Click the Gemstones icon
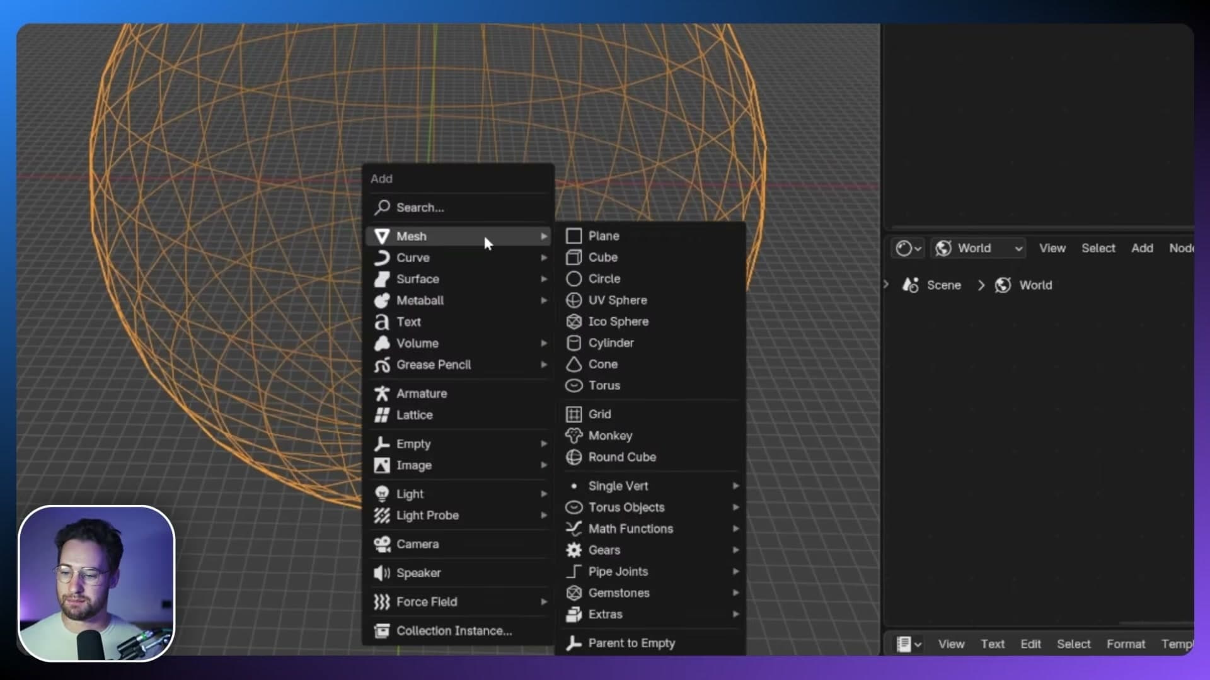Screen dimensions: 1210x680 573,593
